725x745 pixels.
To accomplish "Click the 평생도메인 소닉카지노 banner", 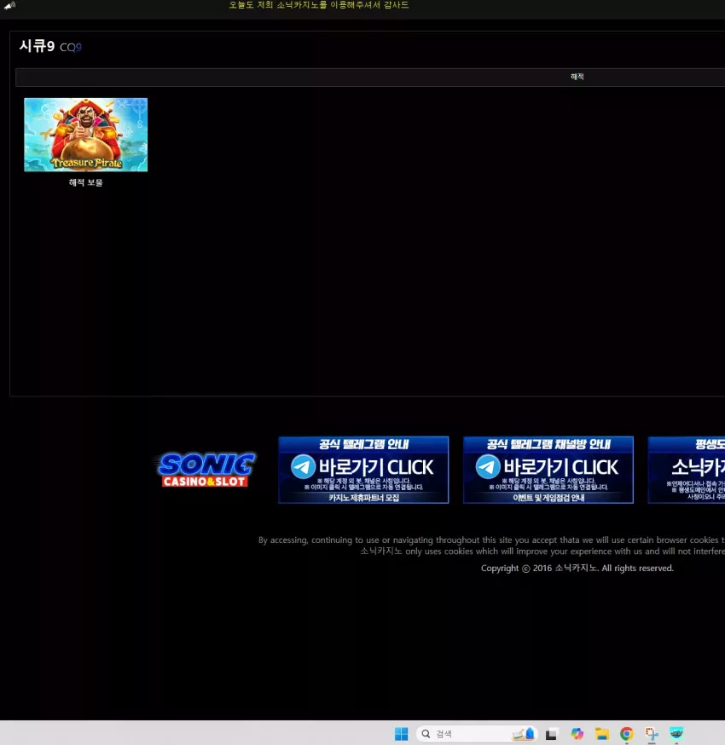I will coord(687,470).
